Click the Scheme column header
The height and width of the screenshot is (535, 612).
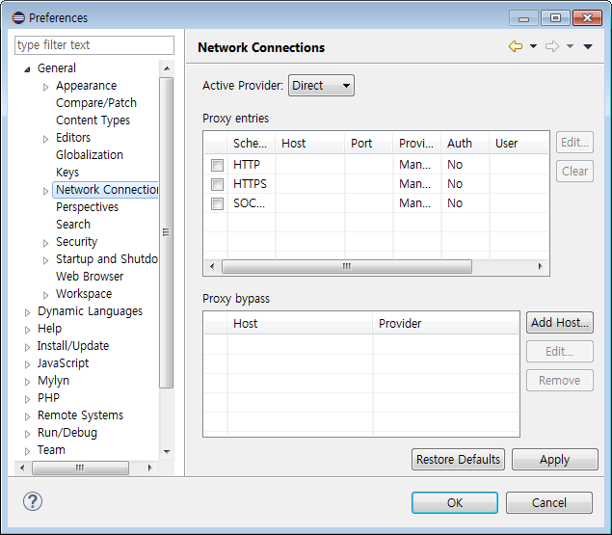coord(251,144)
